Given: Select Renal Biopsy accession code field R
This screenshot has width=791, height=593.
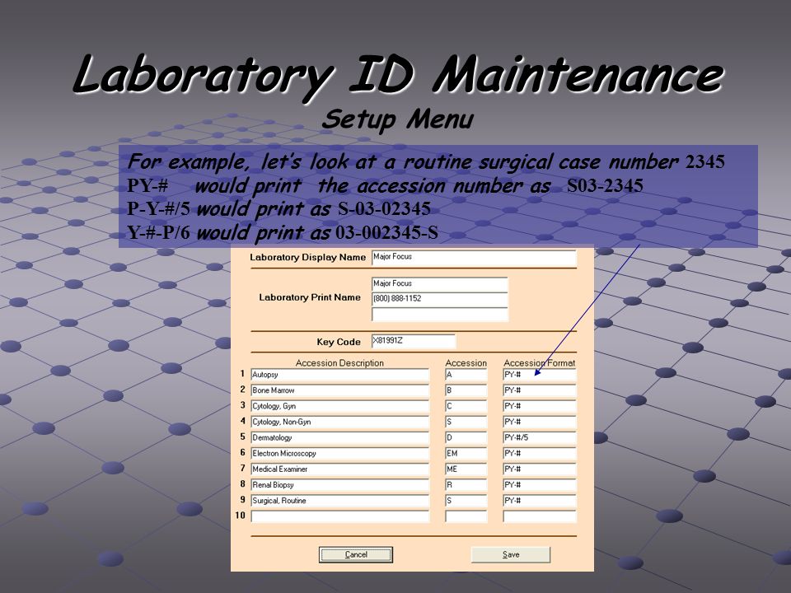Looking at the screenshot, I should tap(466, 484).
